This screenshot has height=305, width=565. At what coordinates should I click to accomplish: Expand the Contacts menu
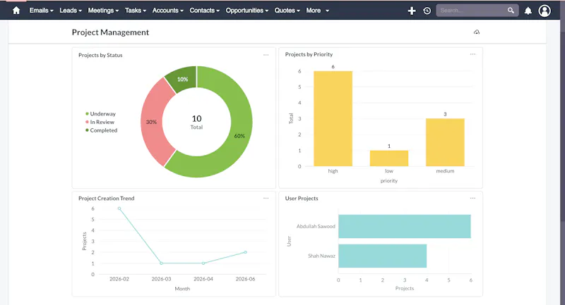coord(205,11)
